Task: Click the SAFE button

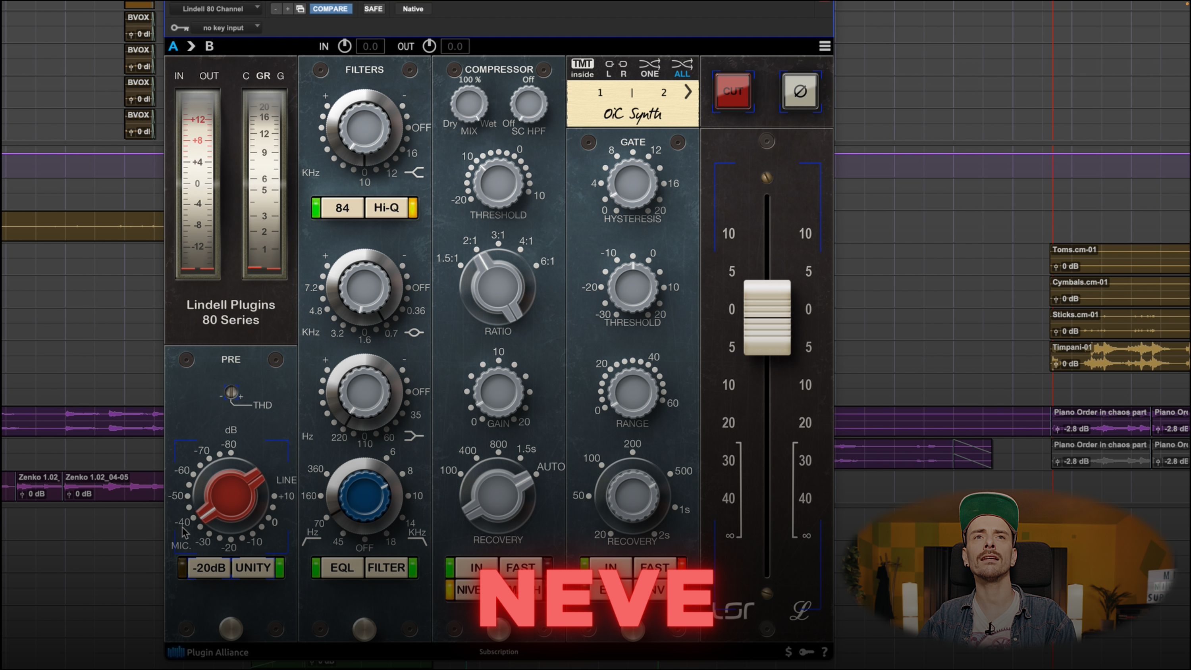Action: [373, 9]
